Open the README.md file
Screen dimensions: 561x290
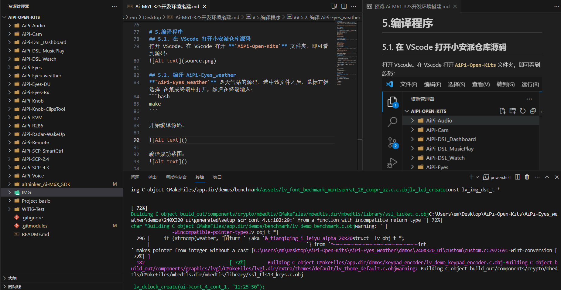pos(36,234)
